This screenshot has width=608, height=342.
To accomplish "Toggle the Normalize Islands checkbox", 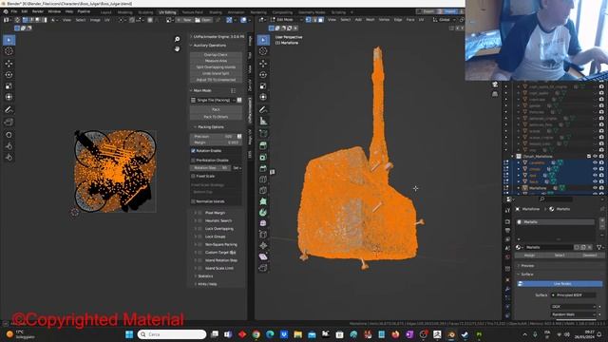I will [193, 201].
